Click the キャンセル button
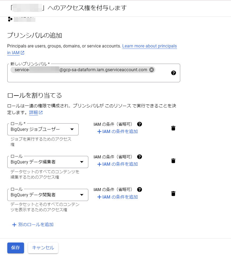Image resolution: width=231 pixels, height=256 pixels. (x=43, y=248)
